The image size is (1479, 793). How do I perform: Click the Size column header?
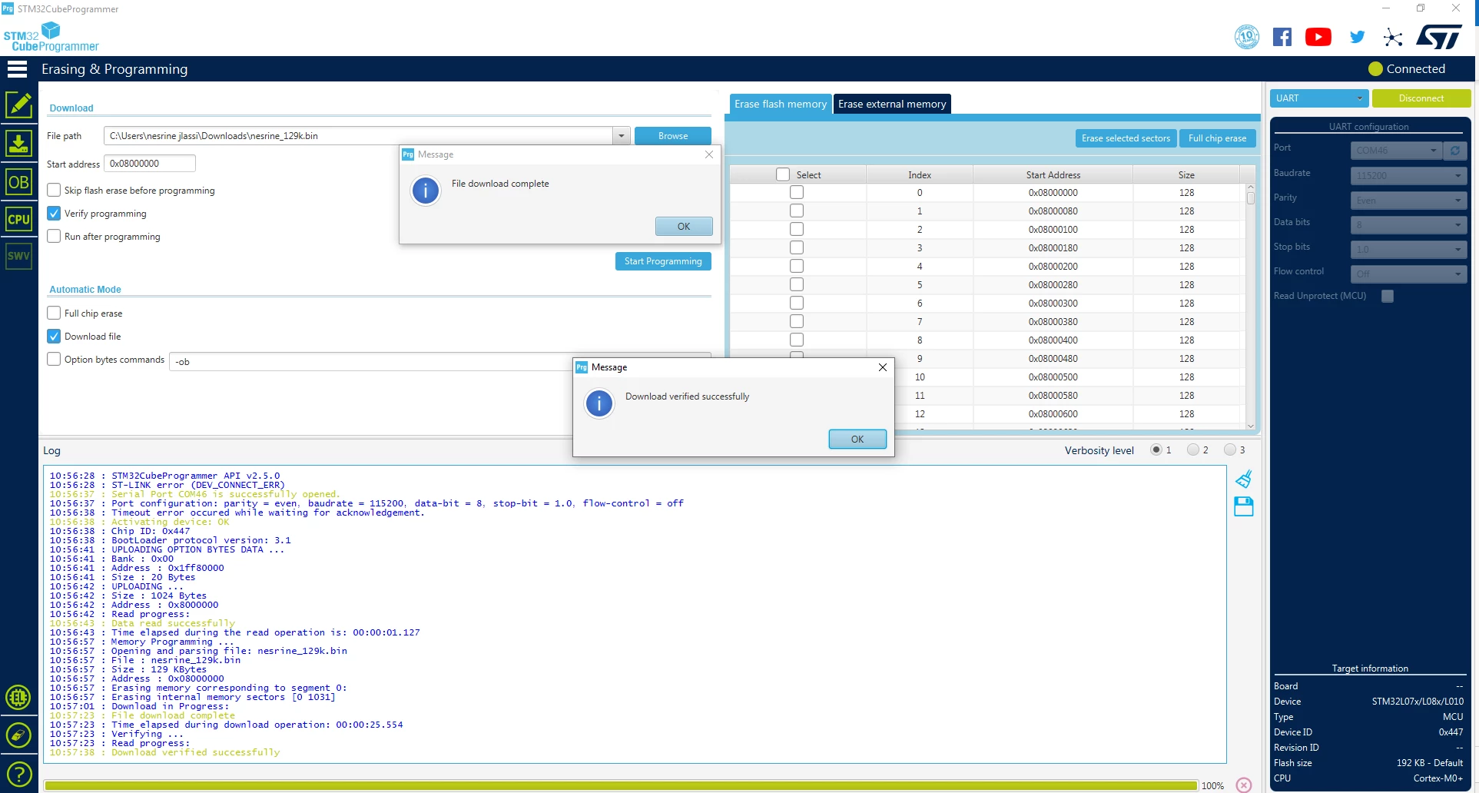(1187, 174)
